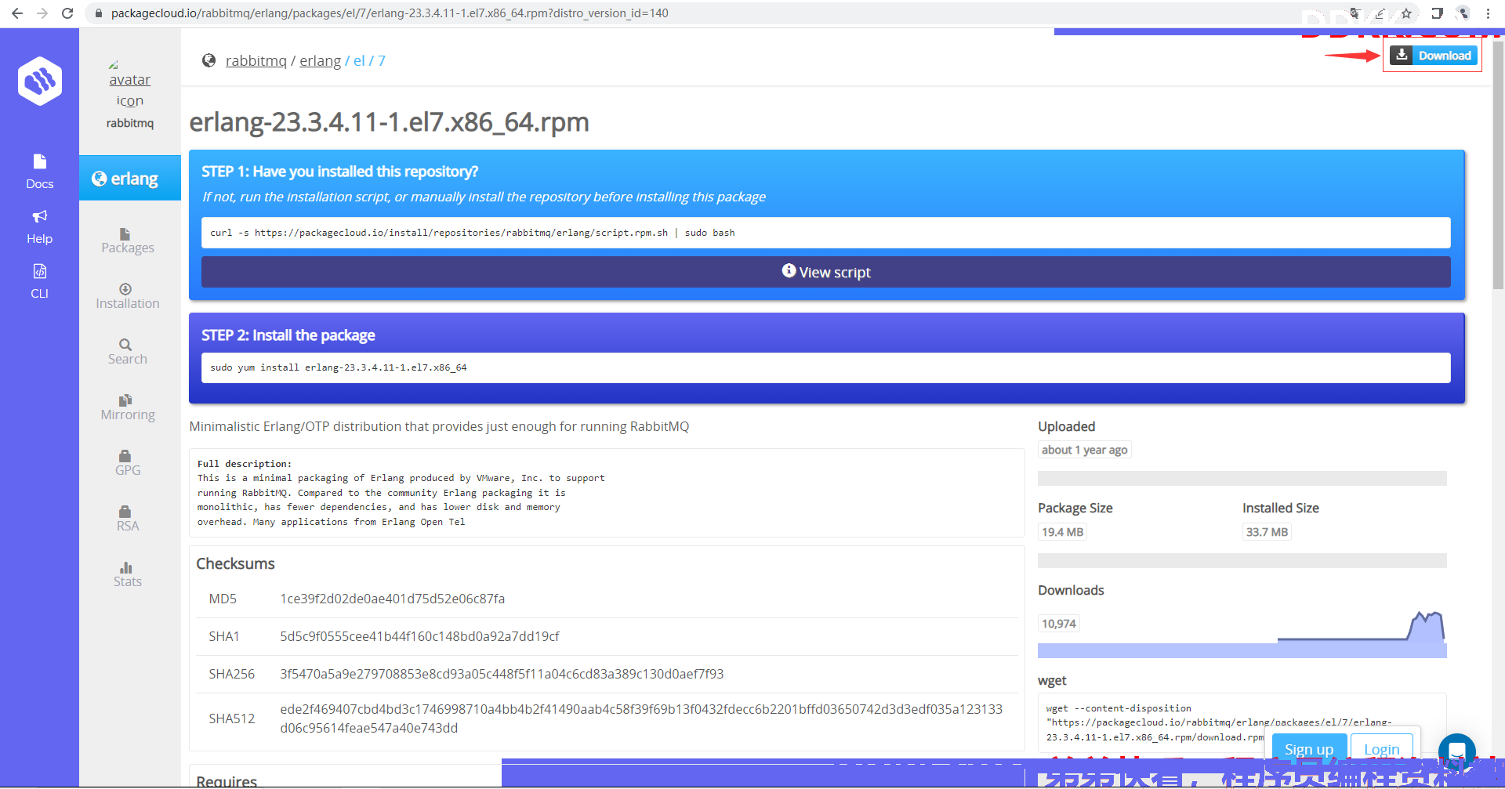The height and width of the screenshot is (789, 1505).
Task: Open the Docs page icon
Action: pos(40,161)
